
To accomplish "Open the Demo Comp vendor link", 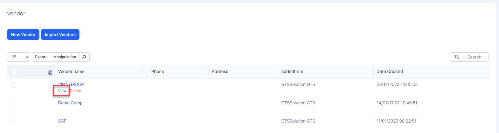I will [x=70, y=103].
